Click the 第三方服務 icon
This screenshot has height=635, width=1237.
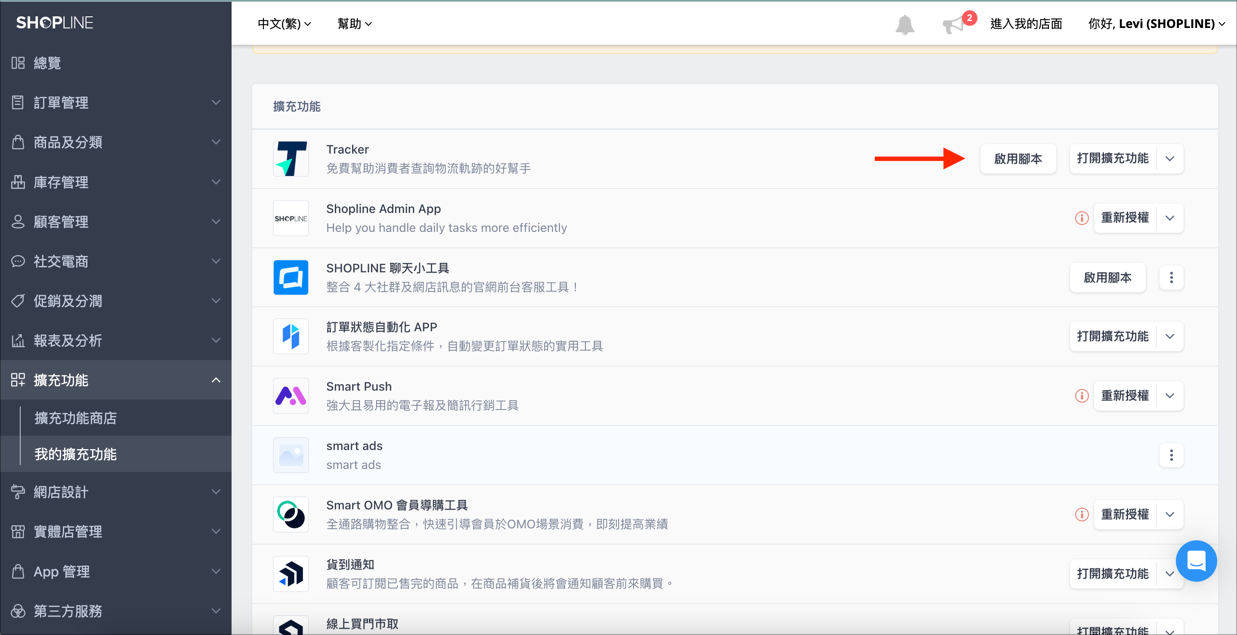point(18,611)
